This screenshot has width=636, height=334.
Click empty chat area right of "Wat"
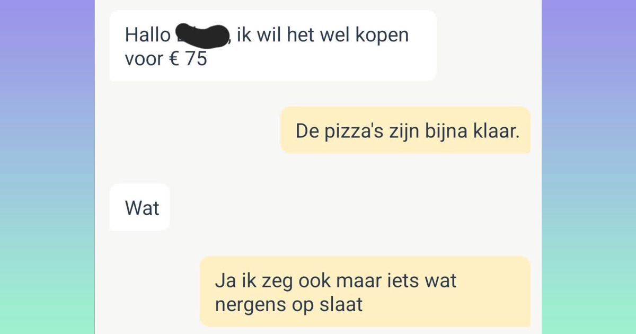point(350,207)
